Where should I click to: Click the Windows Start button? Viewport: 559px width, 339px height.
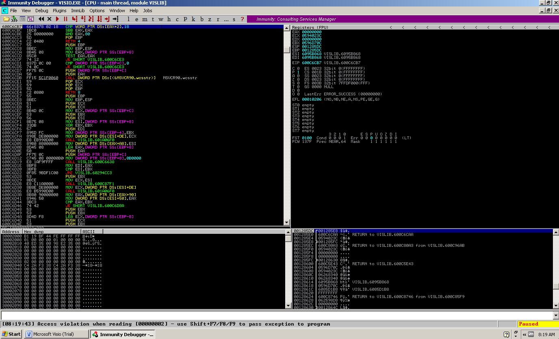11,334
